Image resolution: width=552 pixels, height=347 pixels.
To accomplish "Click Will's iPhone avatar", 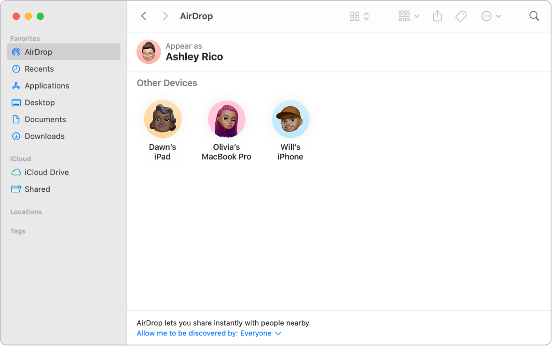I will pyautogui.click(x=290, y=119).
